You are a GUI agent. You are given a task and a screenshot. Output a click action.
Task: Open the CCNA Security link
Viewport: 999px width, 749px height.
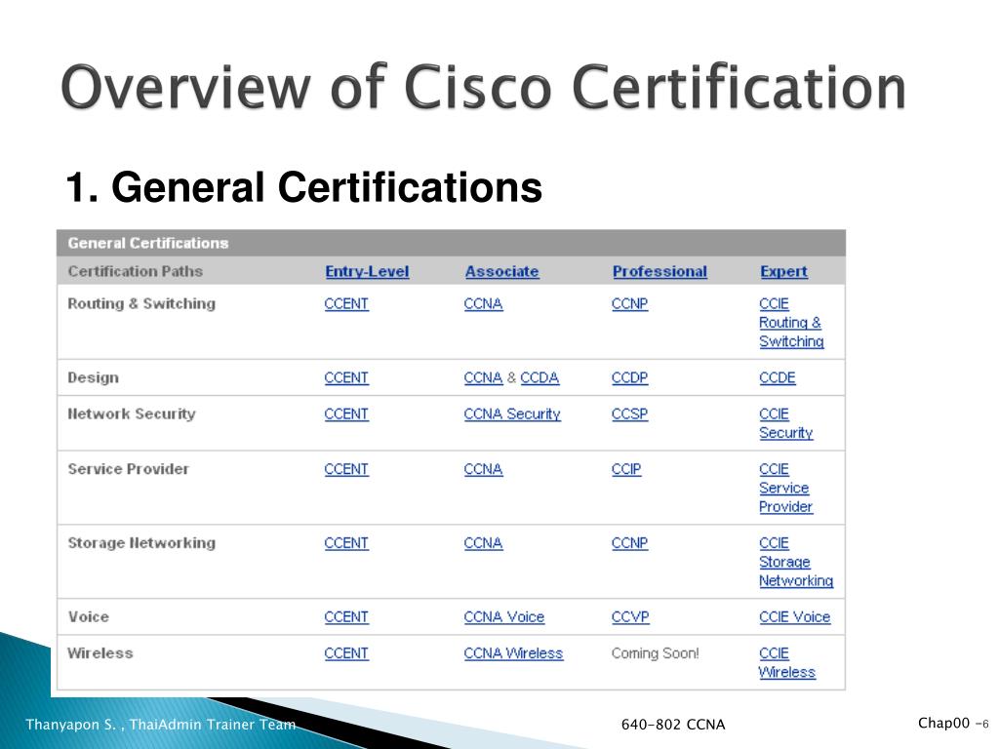[512, 414]
